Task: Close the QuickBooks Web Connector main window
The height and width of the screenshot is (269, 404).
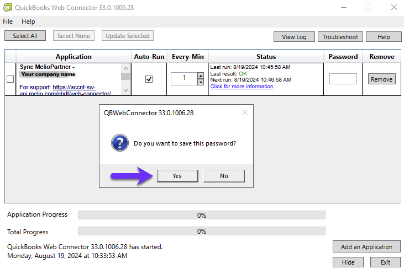Action: (394, 7)
